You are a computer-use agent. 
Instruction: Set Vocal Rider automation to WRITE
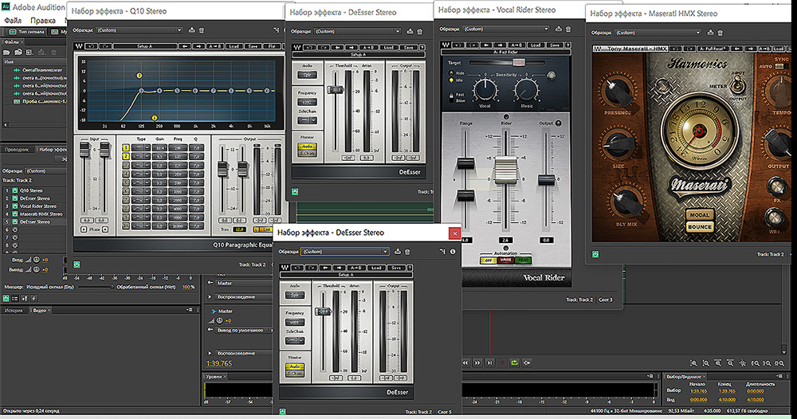pos(505,260)
